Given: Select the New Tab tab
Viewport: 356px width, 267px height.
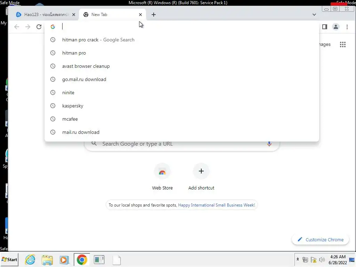Looking at the screenshot, I should (112, 15).
